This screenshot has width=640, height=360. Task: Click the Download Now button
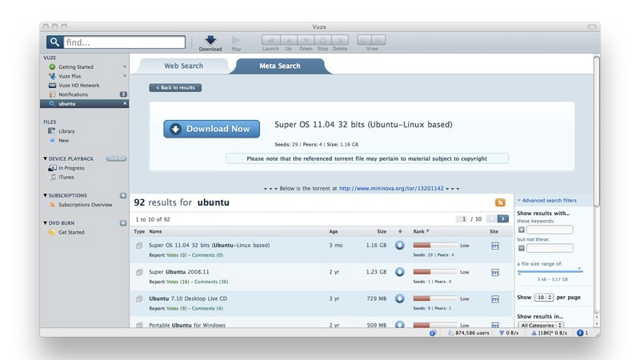pyautogui.click(x=211, y=129)
